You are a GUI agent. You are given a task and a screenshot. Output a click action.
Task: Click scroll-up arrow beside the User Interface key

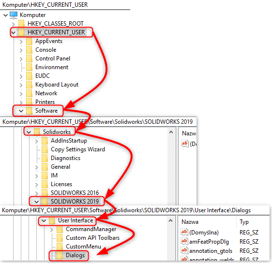click(171, 220)
